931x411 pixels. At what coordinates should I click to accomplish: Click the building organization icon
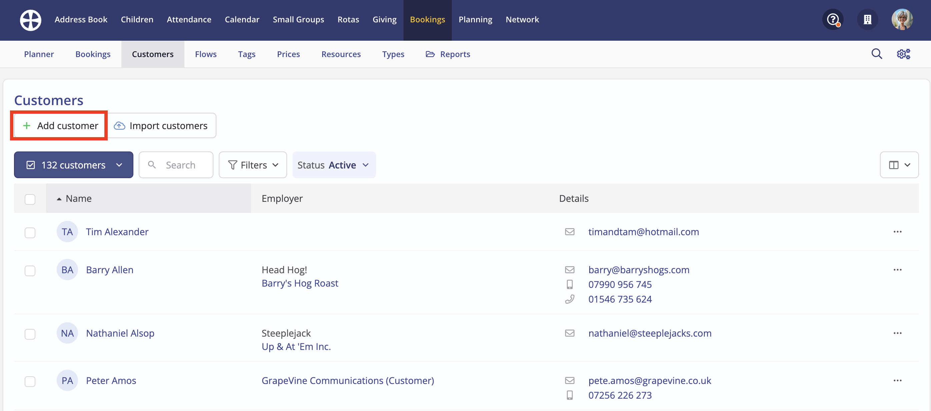[867, 20]
